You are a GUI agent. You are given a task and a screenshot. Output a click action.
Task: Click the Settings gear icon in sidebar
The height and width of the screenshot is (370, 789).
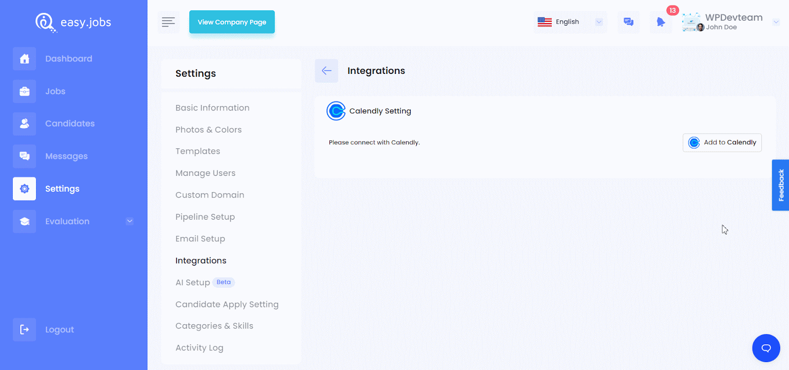[24, 189]
